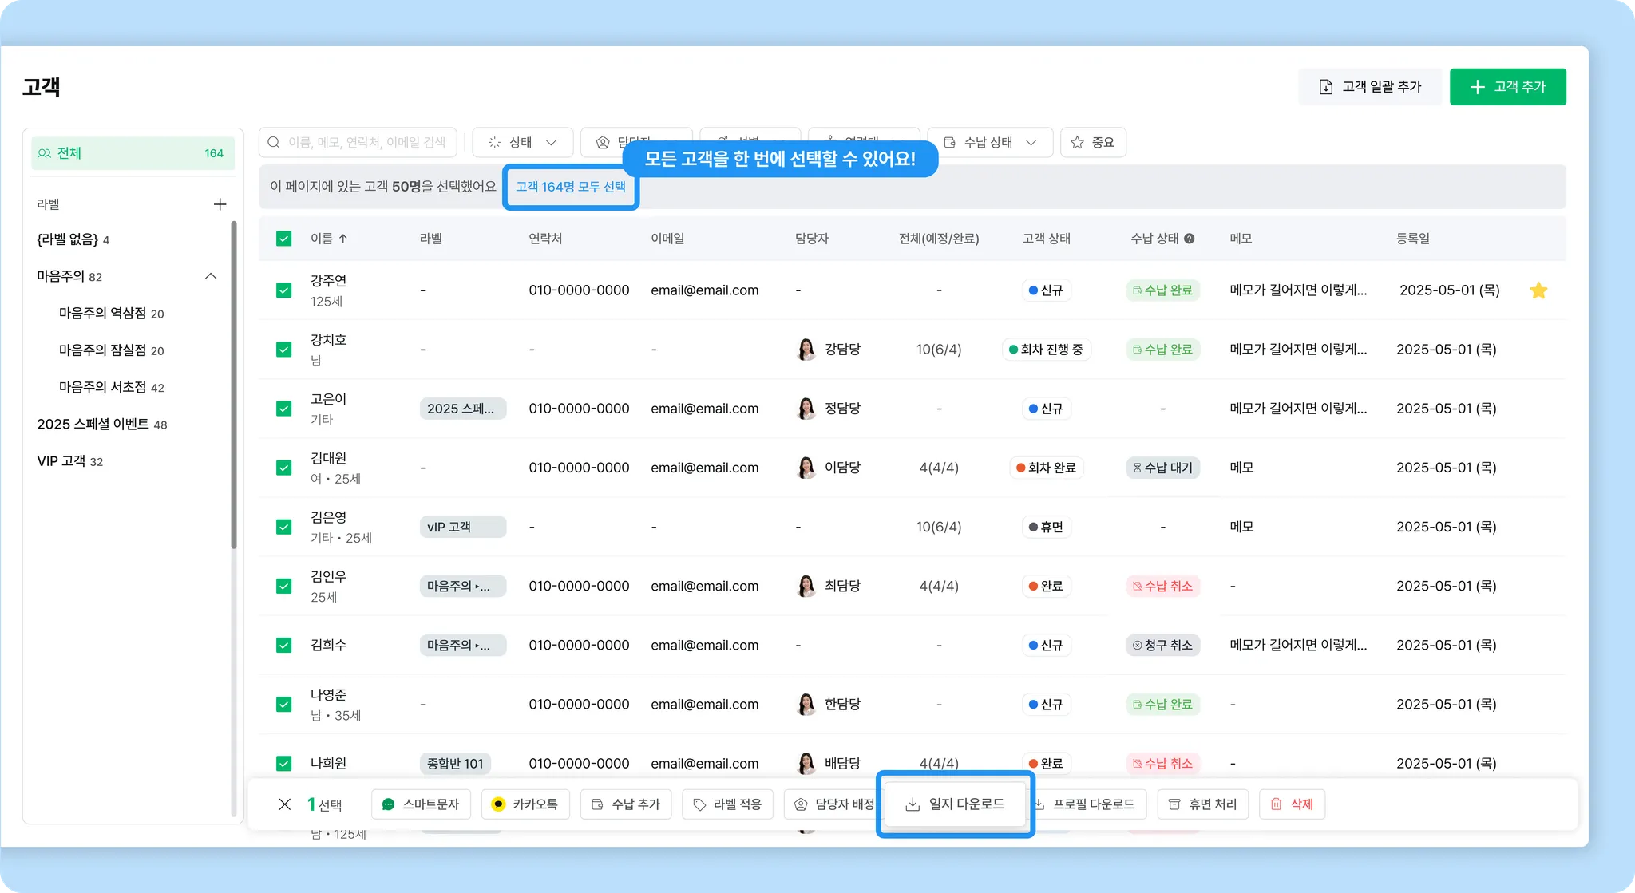Click the yellow star on 강주연 row
The height and width of the screenshot is (893, 1635).
(1538, 290)
